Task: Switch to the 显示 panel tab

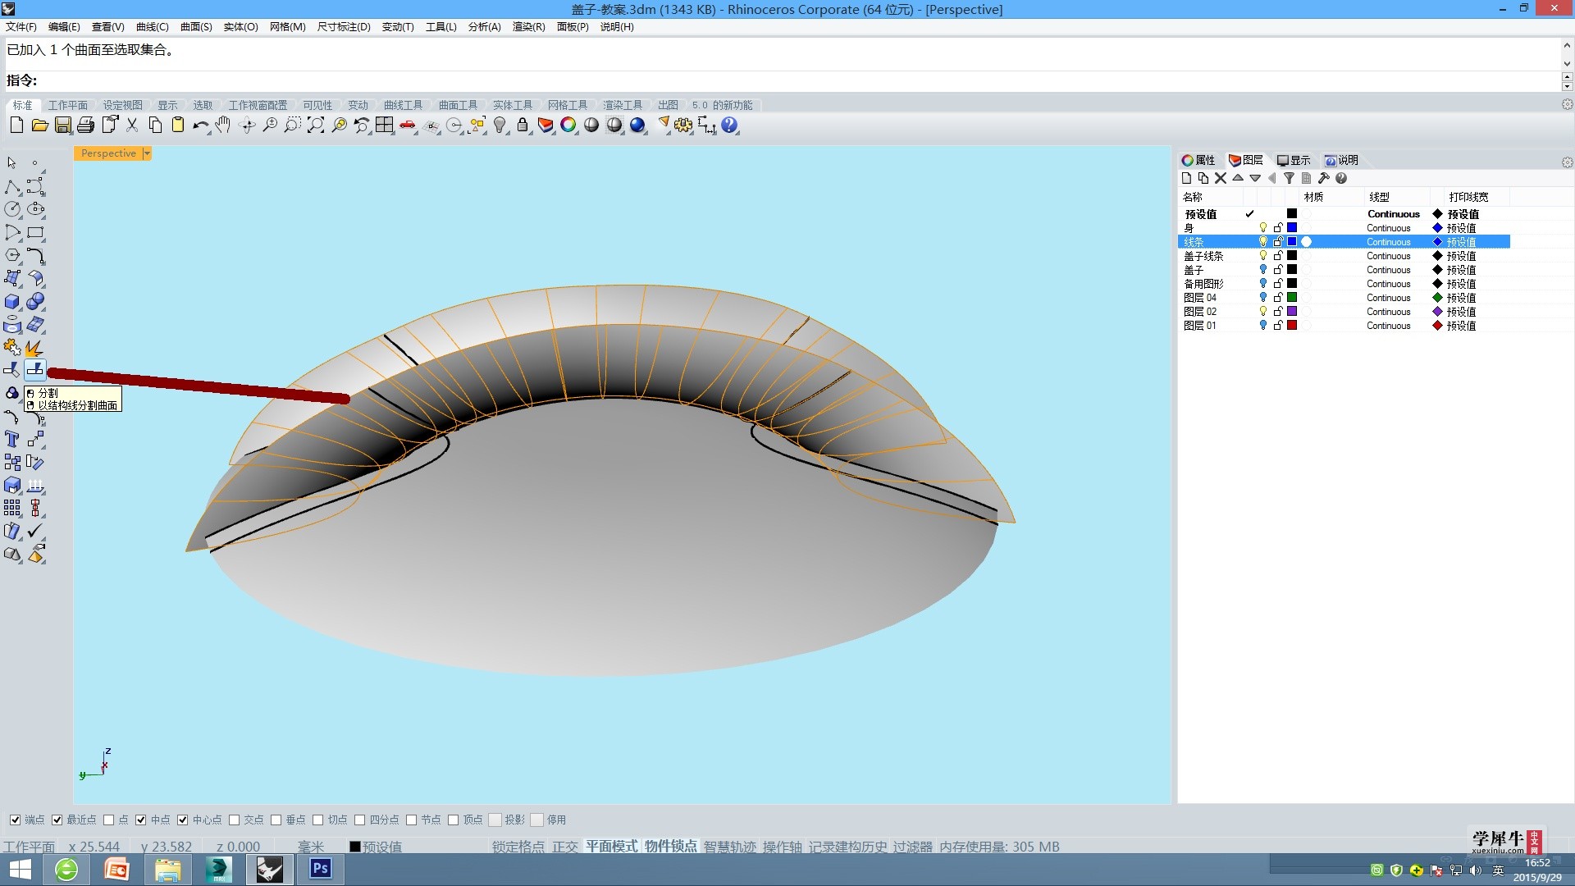Action: (x=1294, y=160)
